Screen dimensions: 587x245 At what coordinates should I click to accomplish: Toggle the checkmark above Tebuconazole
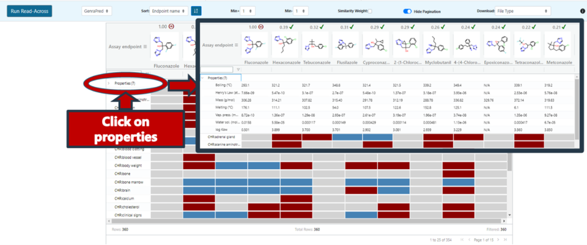321,27
